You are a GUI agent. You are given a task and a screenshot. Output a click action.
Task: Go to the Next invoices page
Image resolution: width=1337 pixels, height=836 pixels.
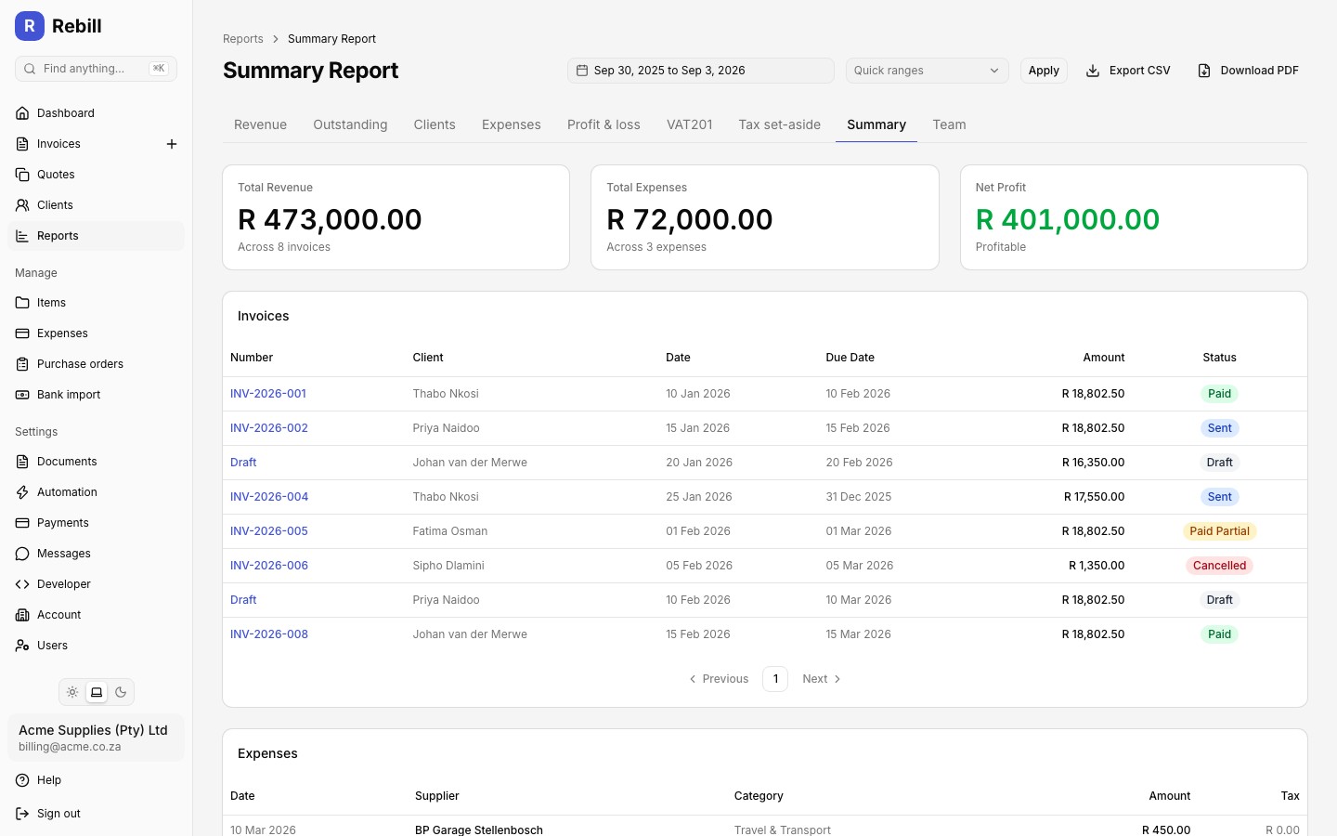(822, 679)
